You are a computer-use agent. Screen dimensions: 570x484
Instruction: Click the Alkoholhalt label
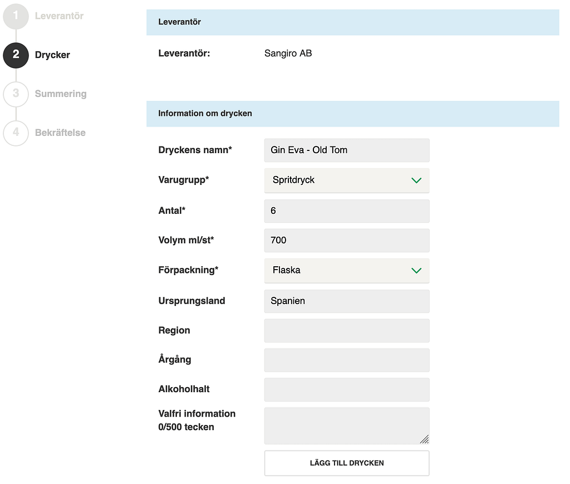pos(184,389)
